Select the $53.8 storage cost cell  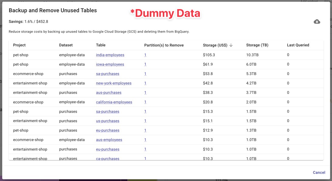pyautogui.click(x=208, y=74)
